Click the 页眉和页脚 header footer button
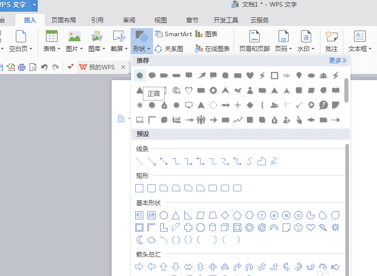The height and width of the screenshot is (276, 377). [254, 49]
